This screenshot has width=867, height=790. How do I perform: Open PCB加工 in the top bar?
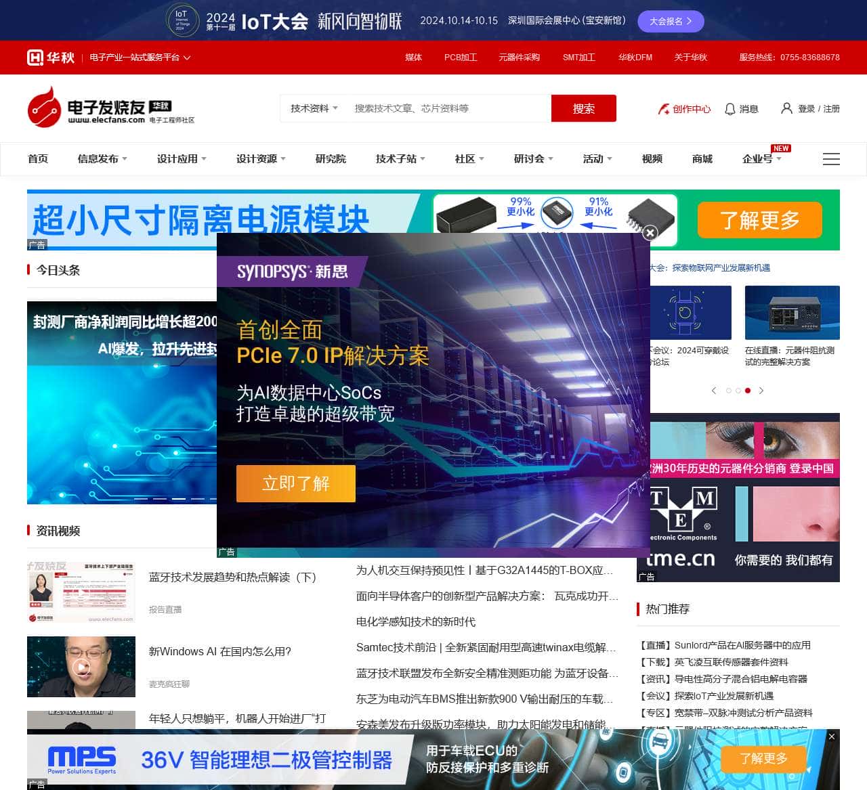[461, 58]
